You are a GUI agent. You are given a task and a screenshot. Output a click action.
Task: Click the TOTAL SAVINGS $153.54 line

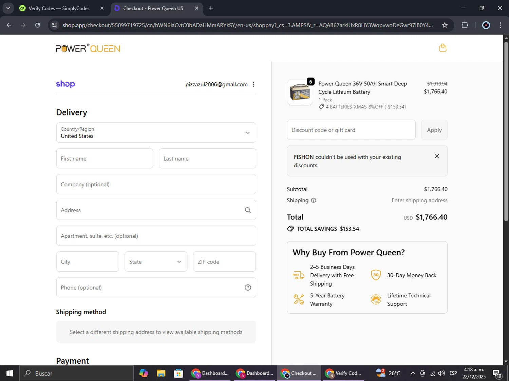[x=323, y=229]
